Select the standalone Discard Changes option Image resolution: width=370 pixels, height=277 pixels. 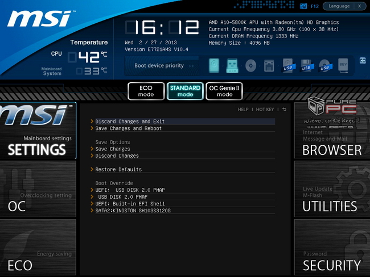[x=183, y=156]
